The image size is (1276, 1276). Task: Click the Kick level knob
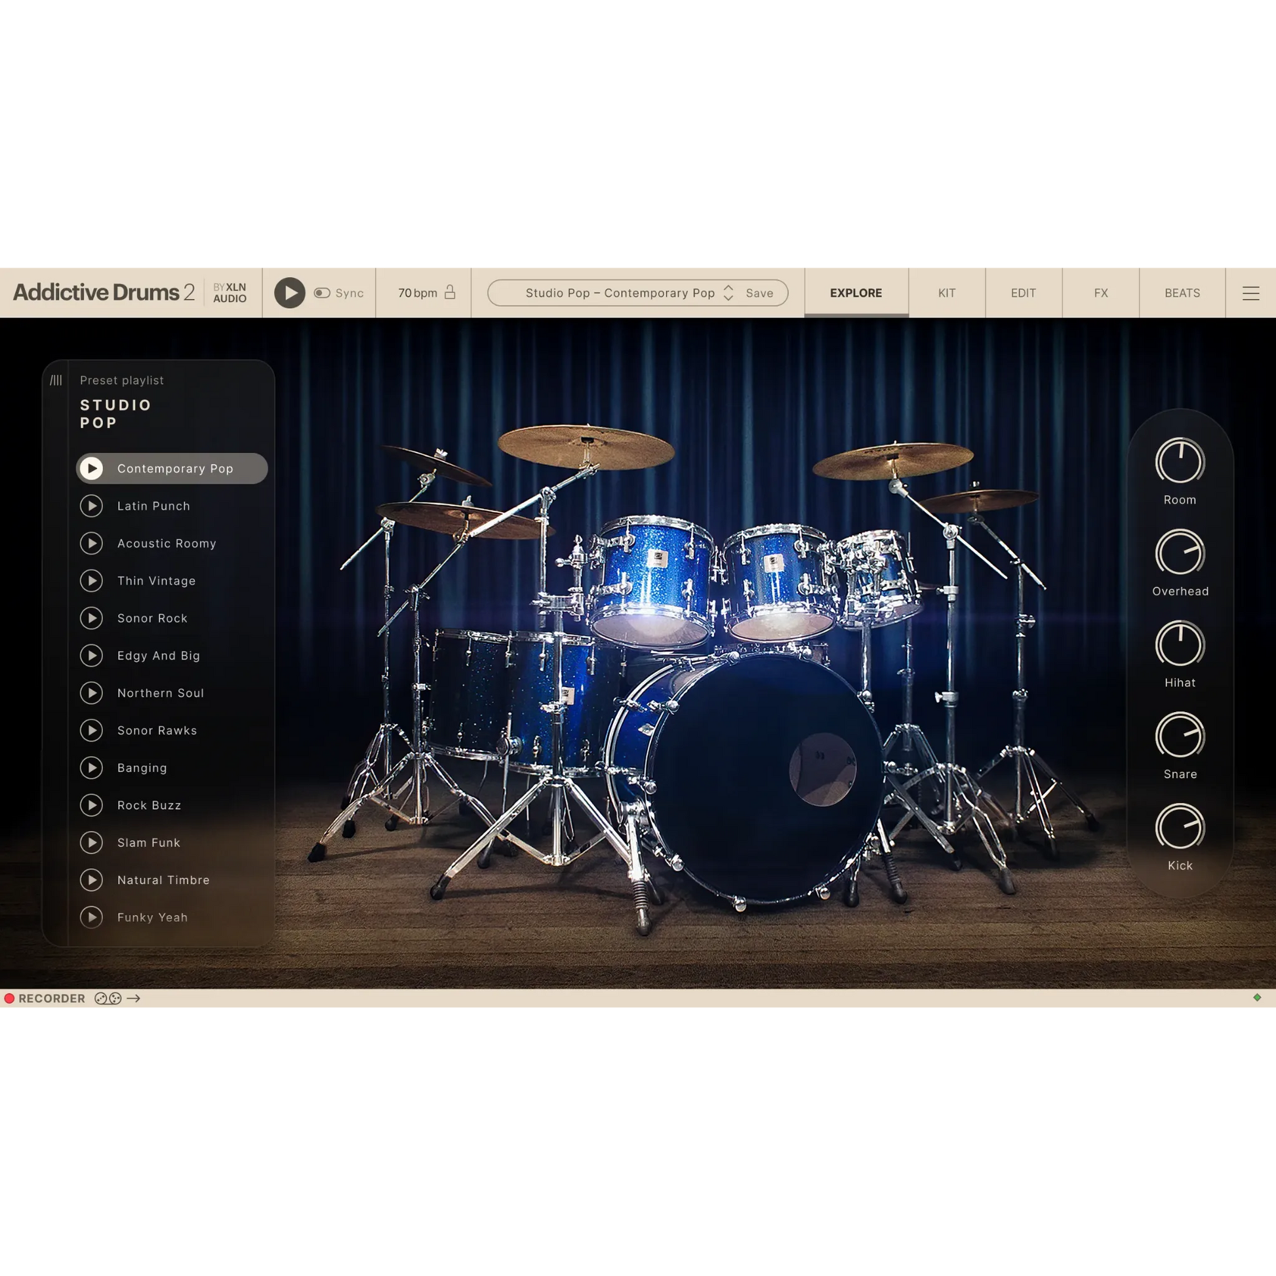[1180, 827]
